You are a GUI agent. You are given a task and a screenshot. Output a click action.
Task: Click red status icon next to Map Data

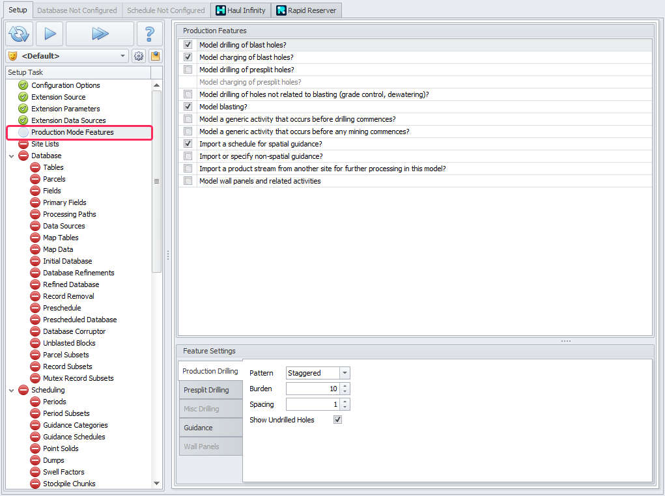click(x=35, y=249)
